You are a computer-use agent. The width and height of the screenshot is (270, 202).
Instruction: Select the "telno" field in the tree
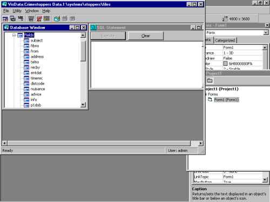tap(35, 62)
